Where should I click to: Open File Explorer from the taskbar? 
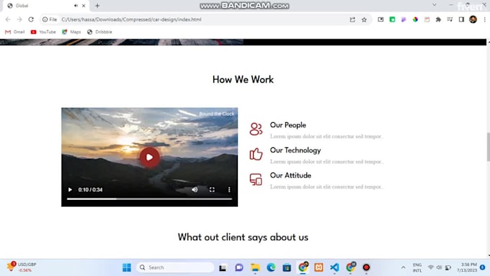[255, 267]
